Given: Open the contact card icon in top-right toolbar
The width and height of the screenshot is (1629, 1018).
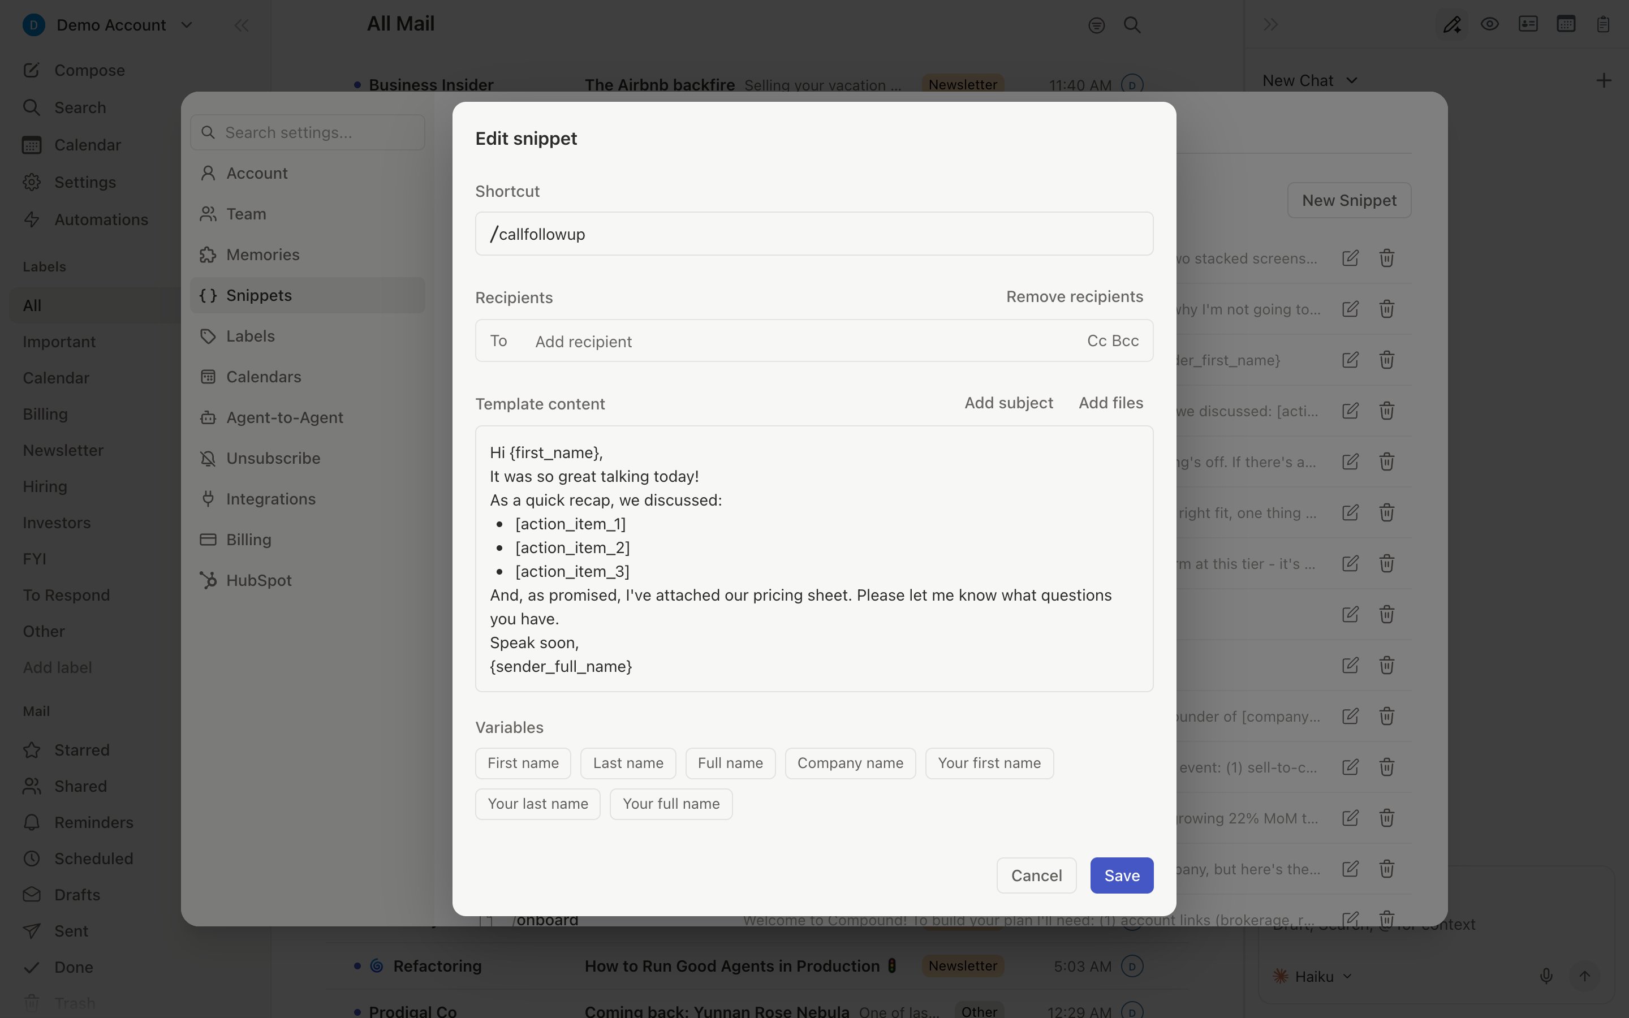Looking at the screenshot, I should pos(1528,24).
